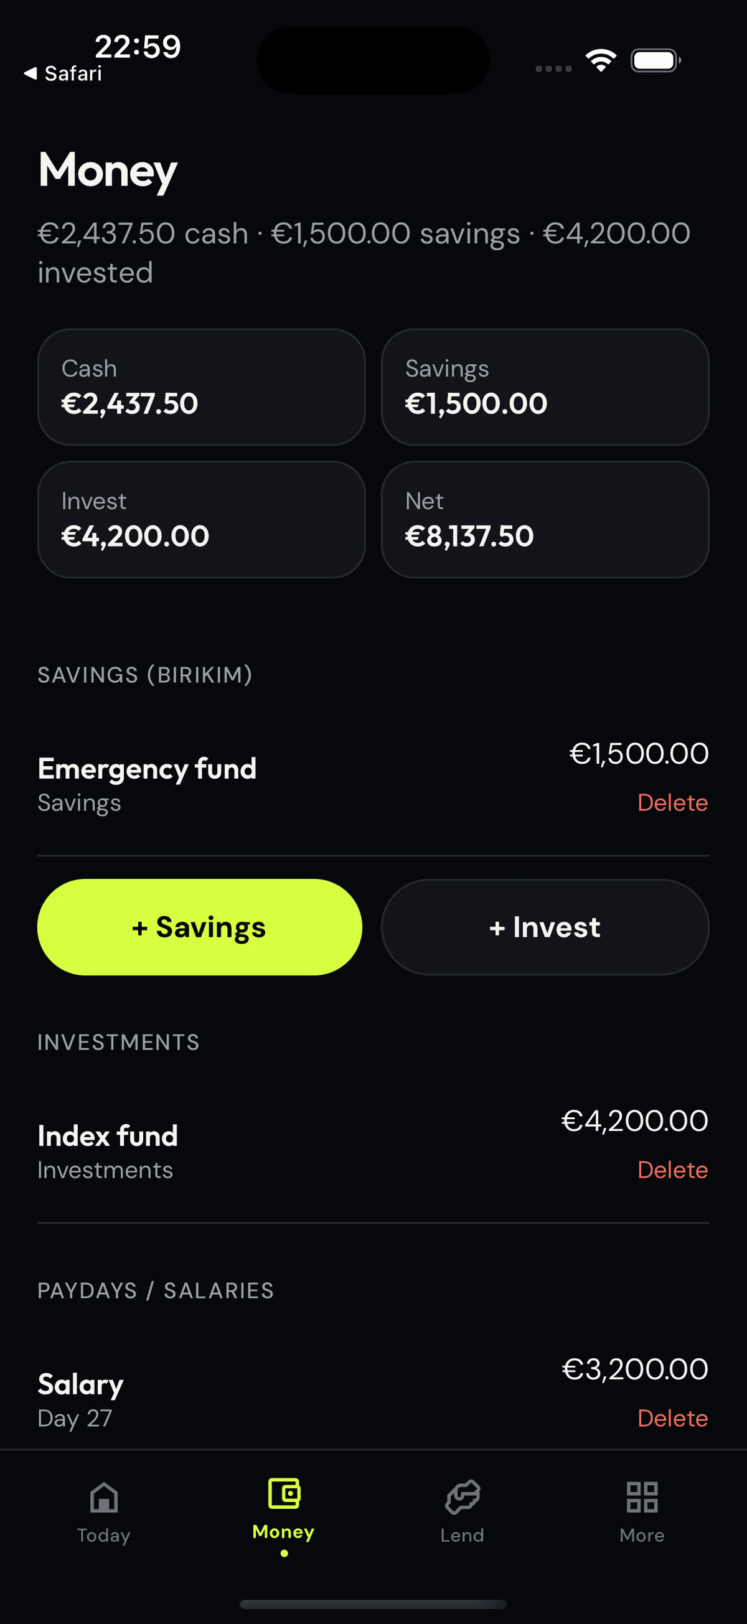This screenshot has height=1624, width=747.
Task: Tap the Money wallet icon
Action: pyautogui.click(x=284, y=1493)
